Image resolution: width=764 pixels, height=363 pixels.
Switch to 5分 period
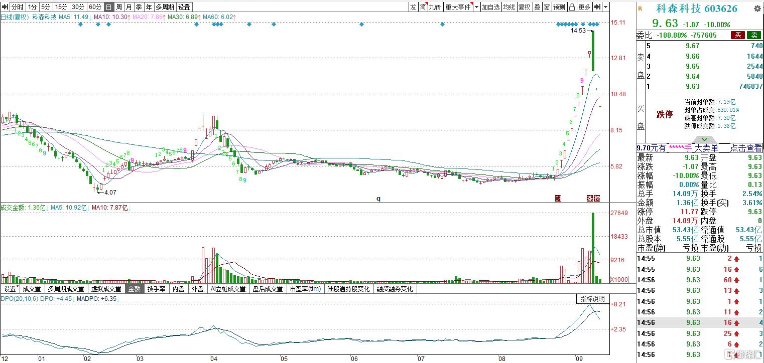[46, 7]
